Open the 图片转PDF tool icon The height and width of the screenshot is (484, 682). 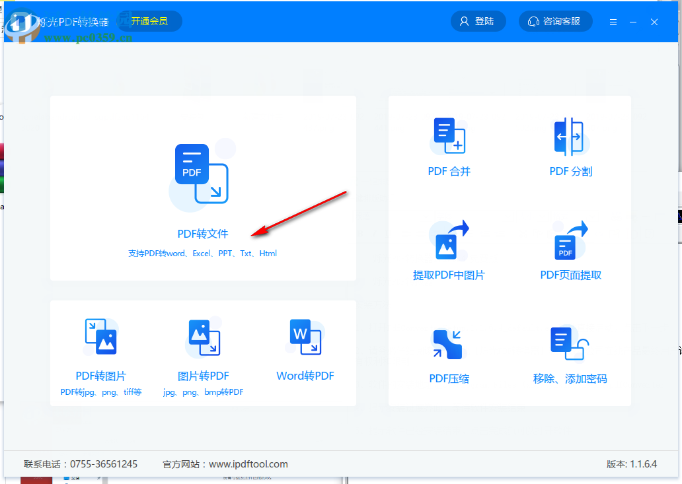pos(203,337)
